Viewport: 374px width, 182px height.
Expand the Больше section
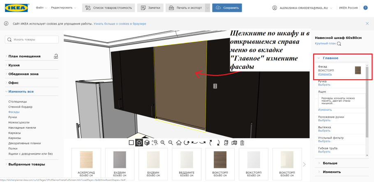pos(330,163)
